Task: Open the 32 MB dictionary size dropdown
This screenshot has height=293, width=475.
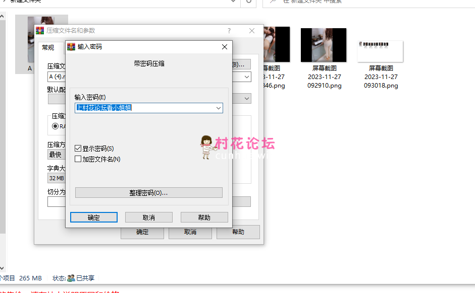Action: (57, 178)
